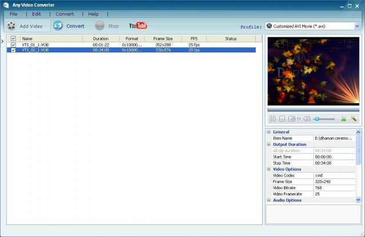Stop the preview with the square button
The image size is (365, 237).
point(282,118)
